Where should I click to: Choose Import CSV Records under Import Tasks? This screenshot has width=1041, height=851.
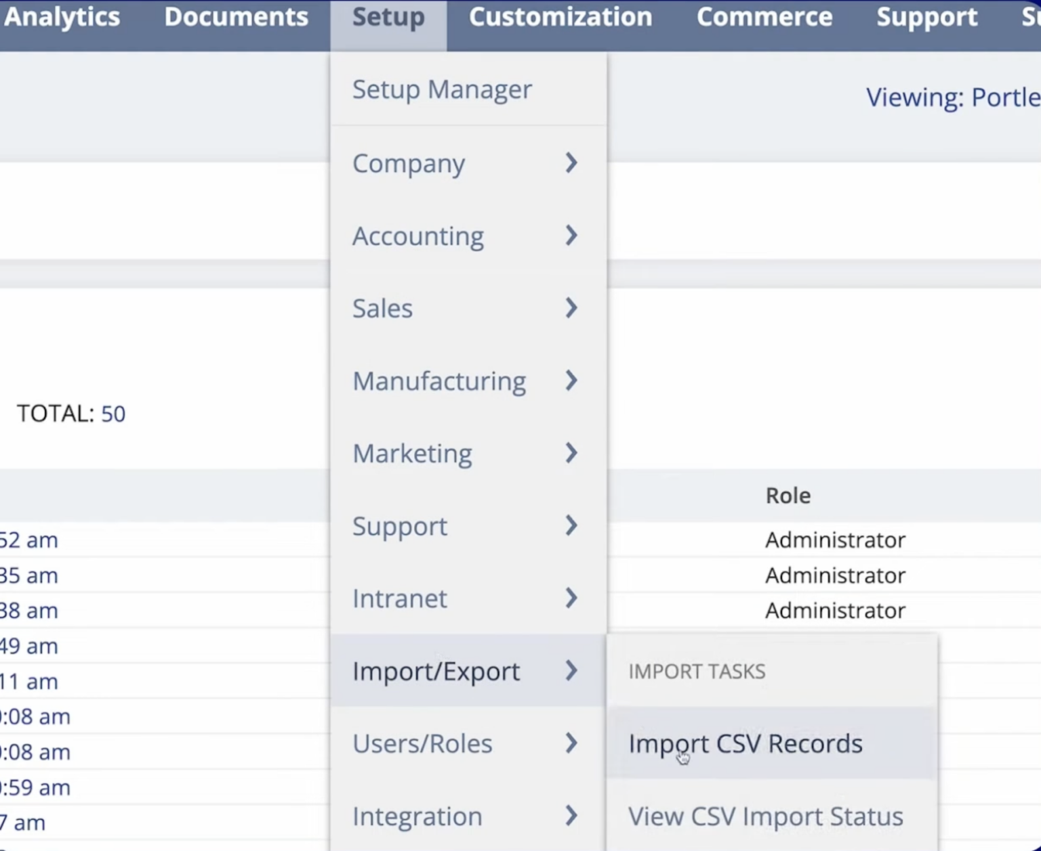[746, 743]
